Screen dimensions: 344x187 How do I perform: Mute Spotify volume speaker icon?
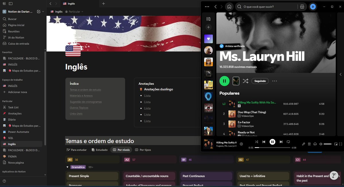pyautogui.click(x=321, y=144)
